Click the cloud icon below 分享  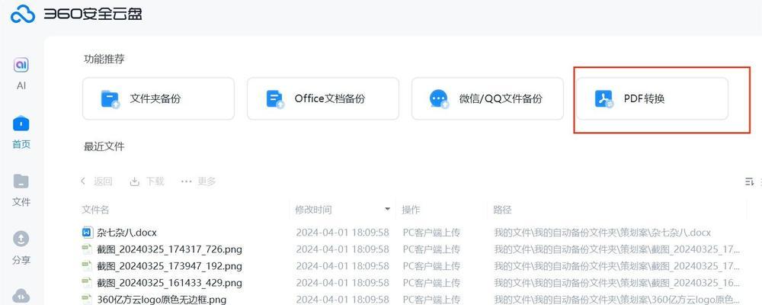tap(21, 296)
